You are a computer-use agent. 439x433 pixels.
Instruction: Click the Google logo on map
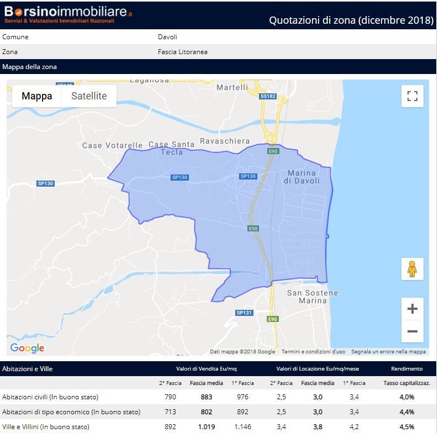pyautogui.click(x=27, y=348)
